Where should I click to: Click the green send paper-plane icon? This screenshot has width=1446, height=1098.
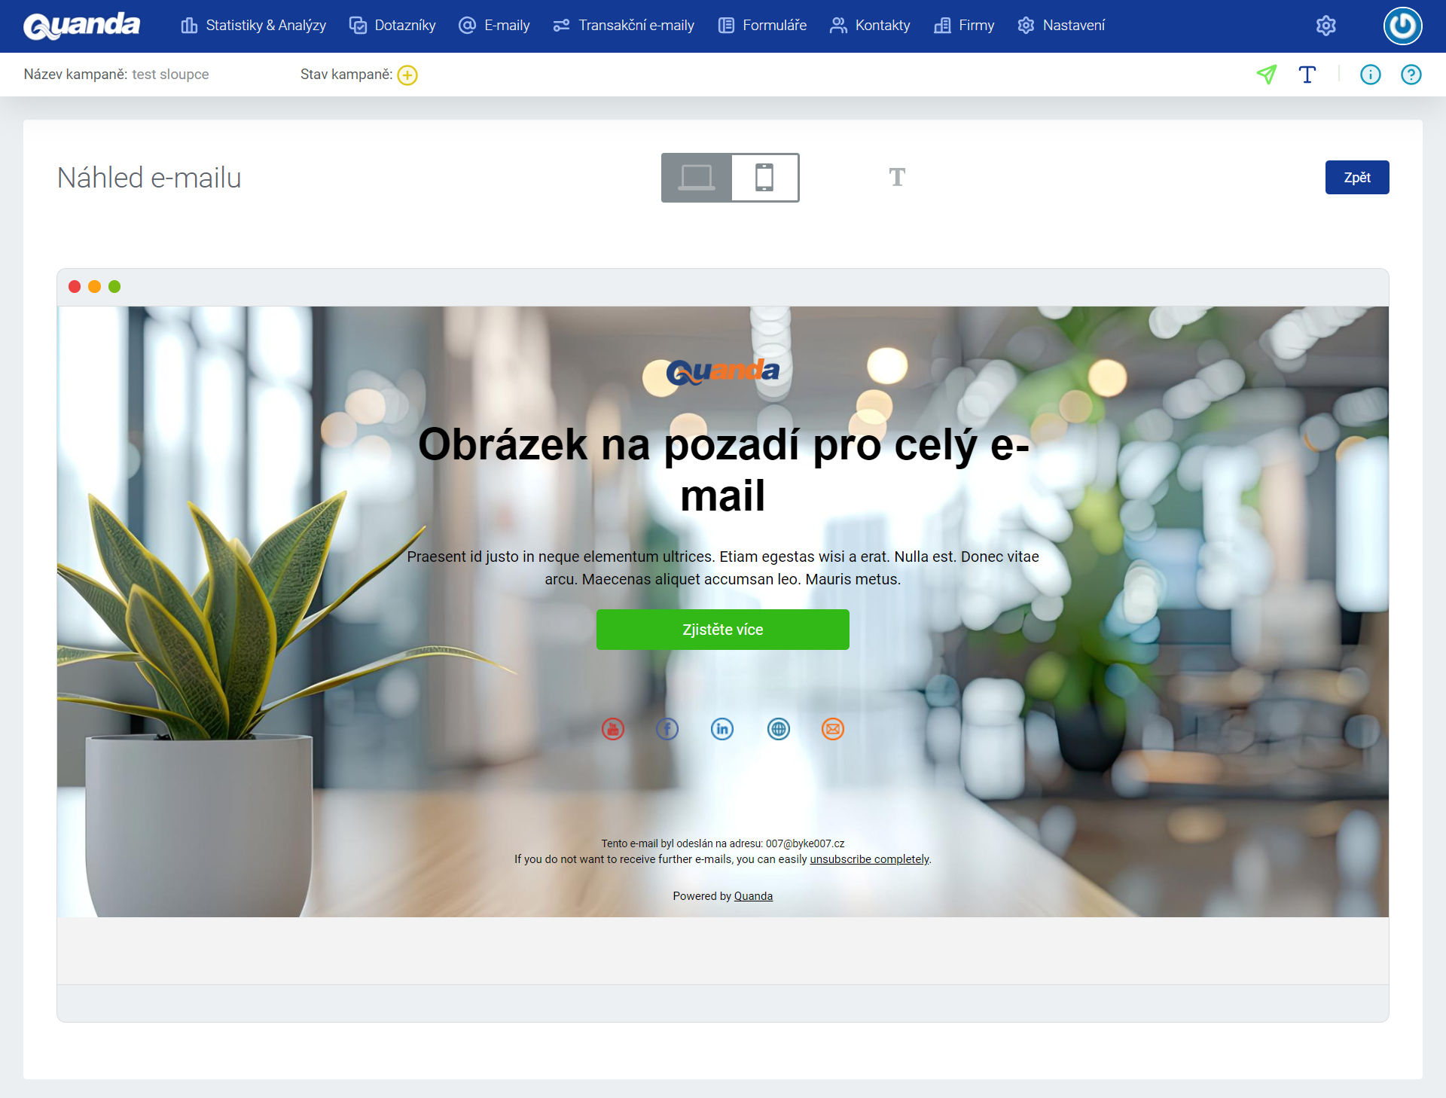point(1267,75)
